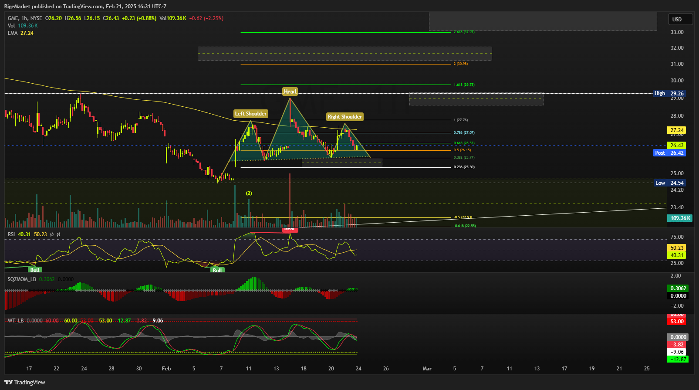Click the (2) wave label above volume

coord(249,193)
